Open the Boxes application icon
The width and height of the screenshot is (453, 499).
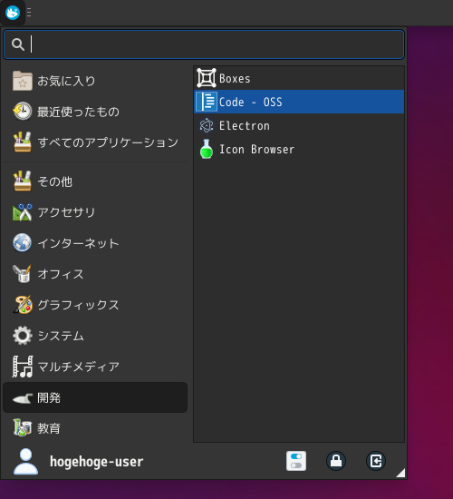[207, 78]
